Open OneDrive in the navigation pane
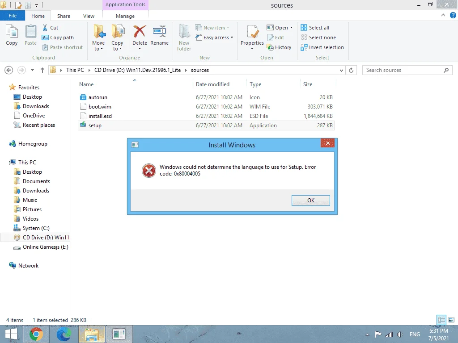This screenshot has height=343, width=458. pyautogui.click(x=30, y=116)
